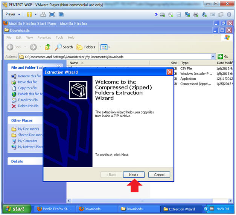Click the Compressed (zipped) type entry
This screenshot has width=236, height=215.
tap(196, 84)
